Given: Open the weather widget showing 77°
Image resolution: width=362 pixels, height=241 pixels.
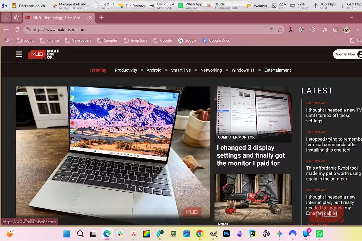Looking at the screenshot, I should click(10, 233).
